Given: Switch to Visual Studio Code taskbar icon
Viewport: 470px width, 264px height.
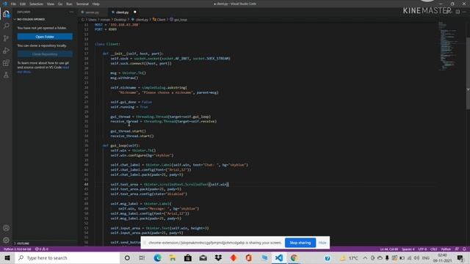Looking at the screenshot, I should coord(279,257).
